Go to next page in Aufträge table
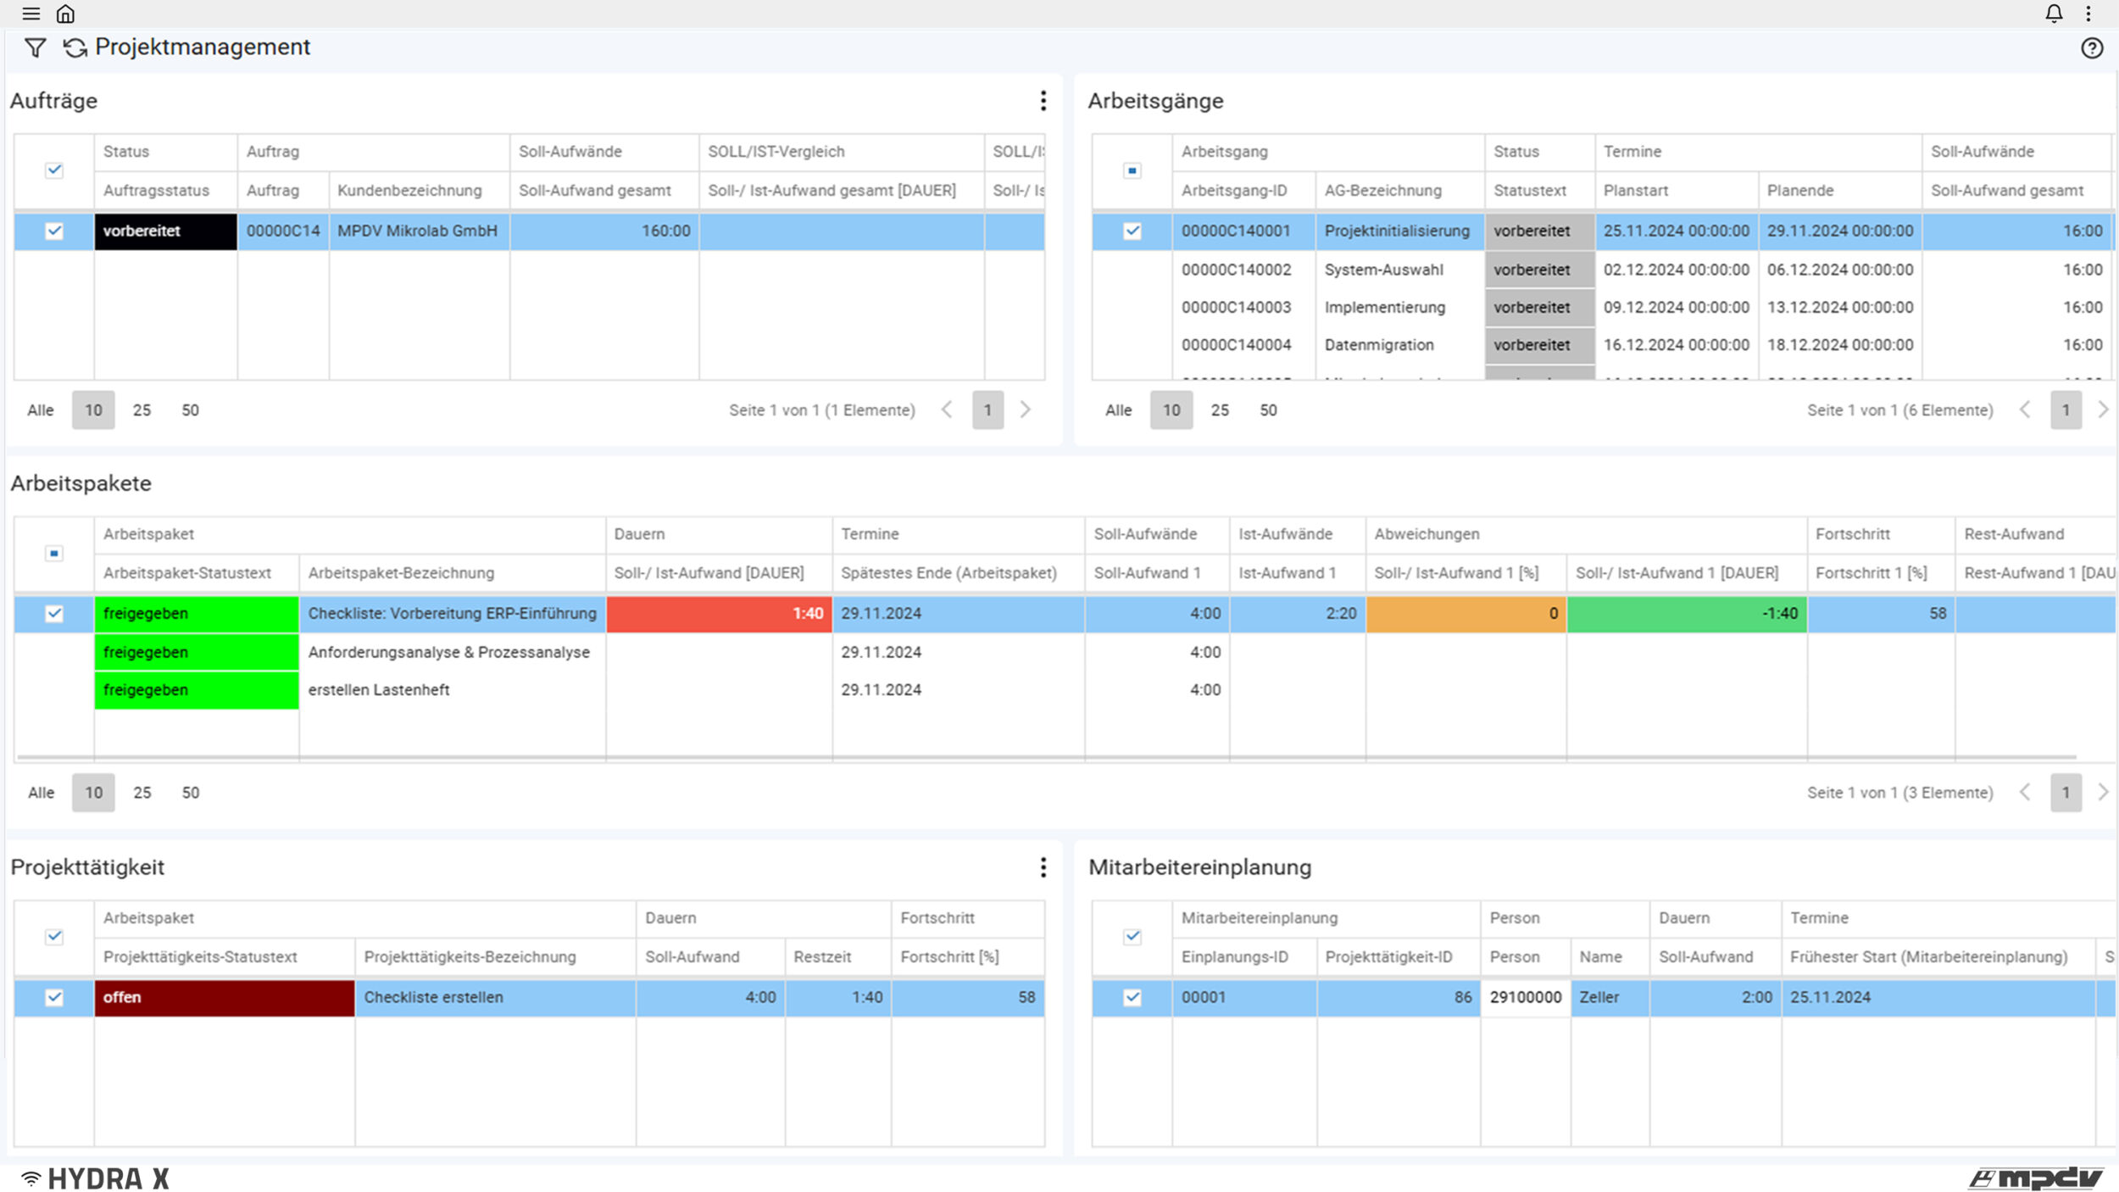2119x1192 pixels. pyautogui.click(x=1026, y=410)
